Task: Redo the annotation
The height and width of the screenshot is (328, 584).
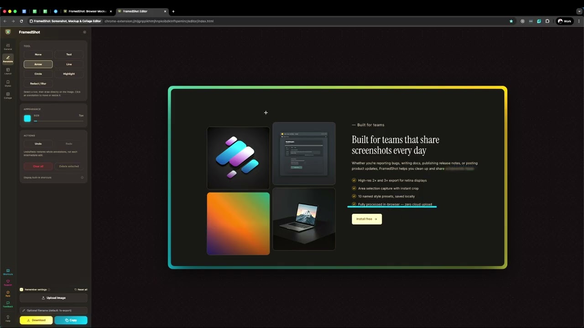Action: 69,144
